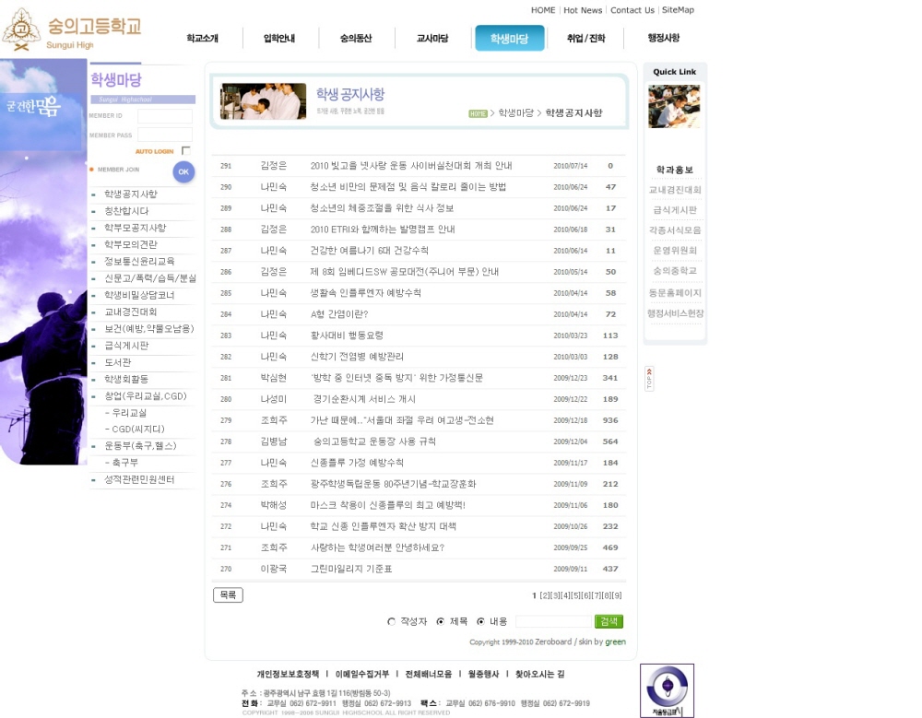Click the Sungui High school logo
This screenshot has height=718, width=922.
click(72, 30)
